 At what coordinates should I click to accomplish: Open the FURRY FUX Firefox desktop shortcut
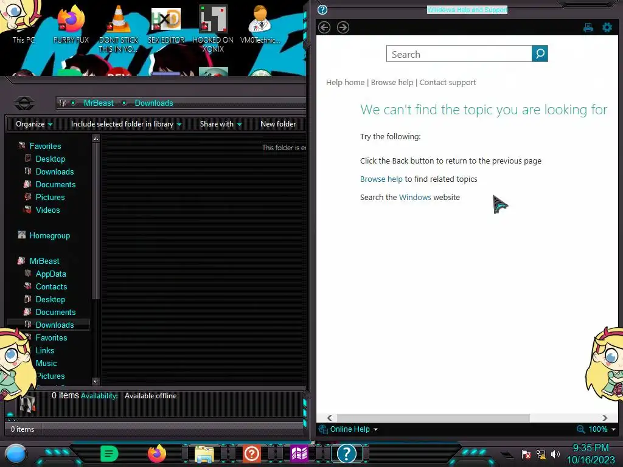pos(71,24)
